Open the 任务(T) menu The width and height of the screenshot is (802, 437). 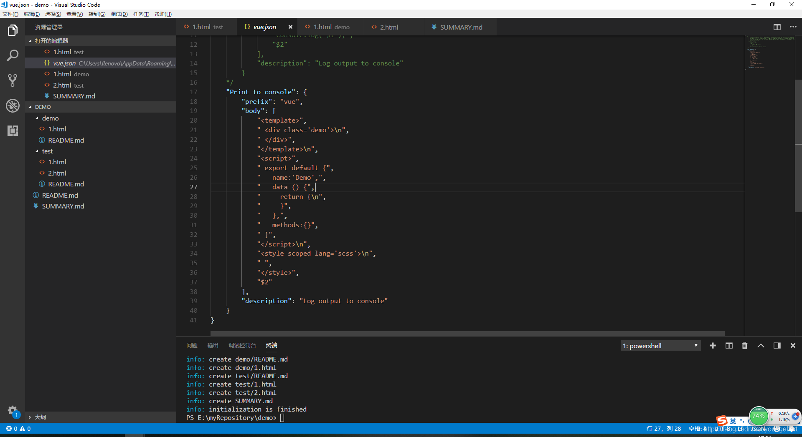tap(141, 14)
